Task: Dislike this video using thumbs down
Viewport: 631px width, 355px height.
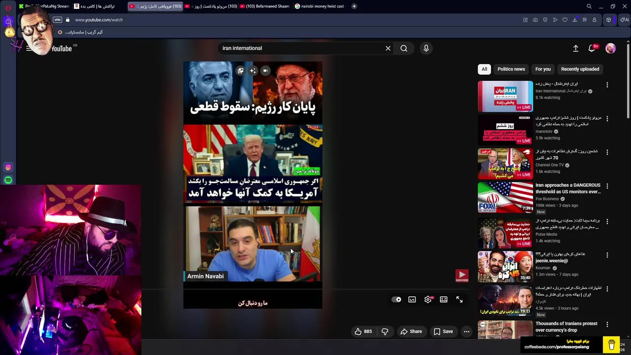Action: click(x=385, y=331)
